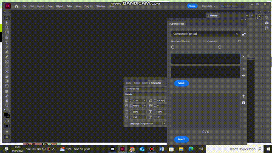
Task: Select the Type tool
Action: click(x=7, y=42)
